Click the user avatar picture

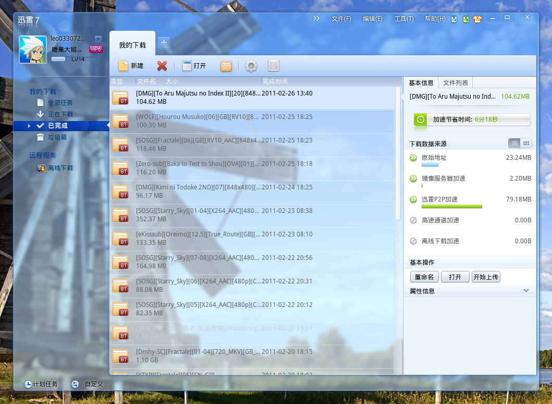pos(33,50)
